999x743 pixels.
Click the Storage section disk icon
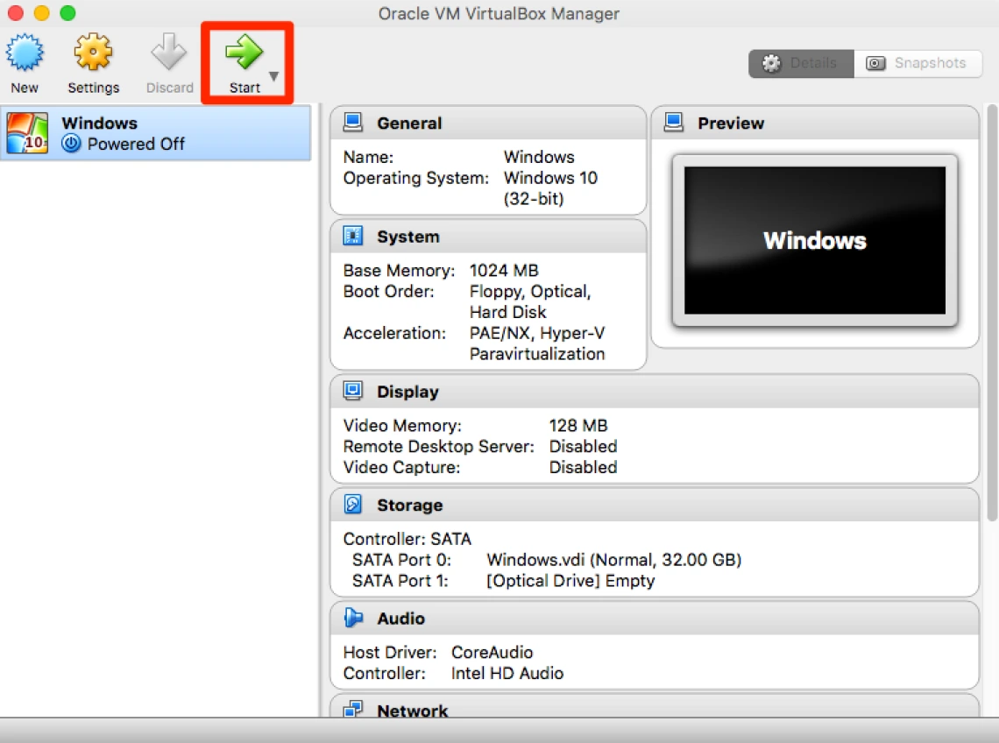353,504
